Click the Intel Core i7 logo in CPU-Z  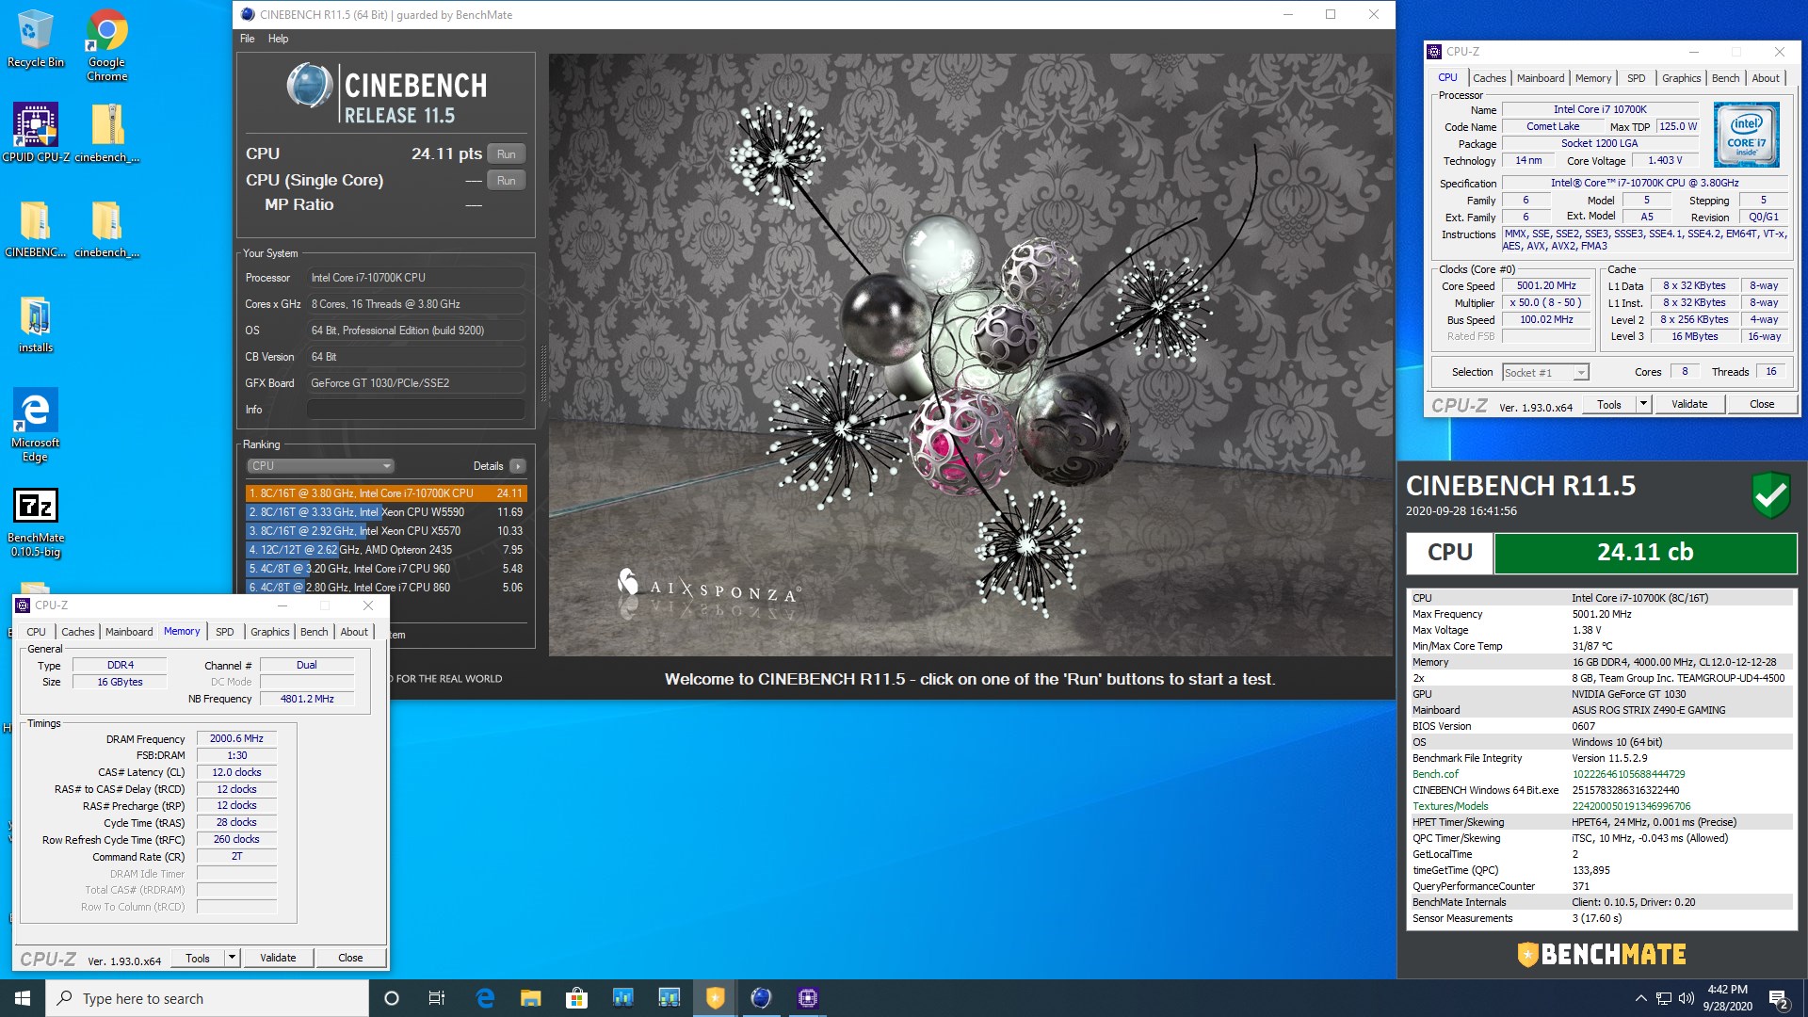click(1747, 136)
